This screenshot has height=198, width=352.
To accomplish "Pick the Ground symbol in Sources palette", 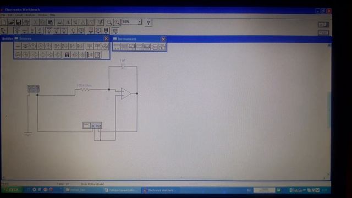I will tap(18, 46).
